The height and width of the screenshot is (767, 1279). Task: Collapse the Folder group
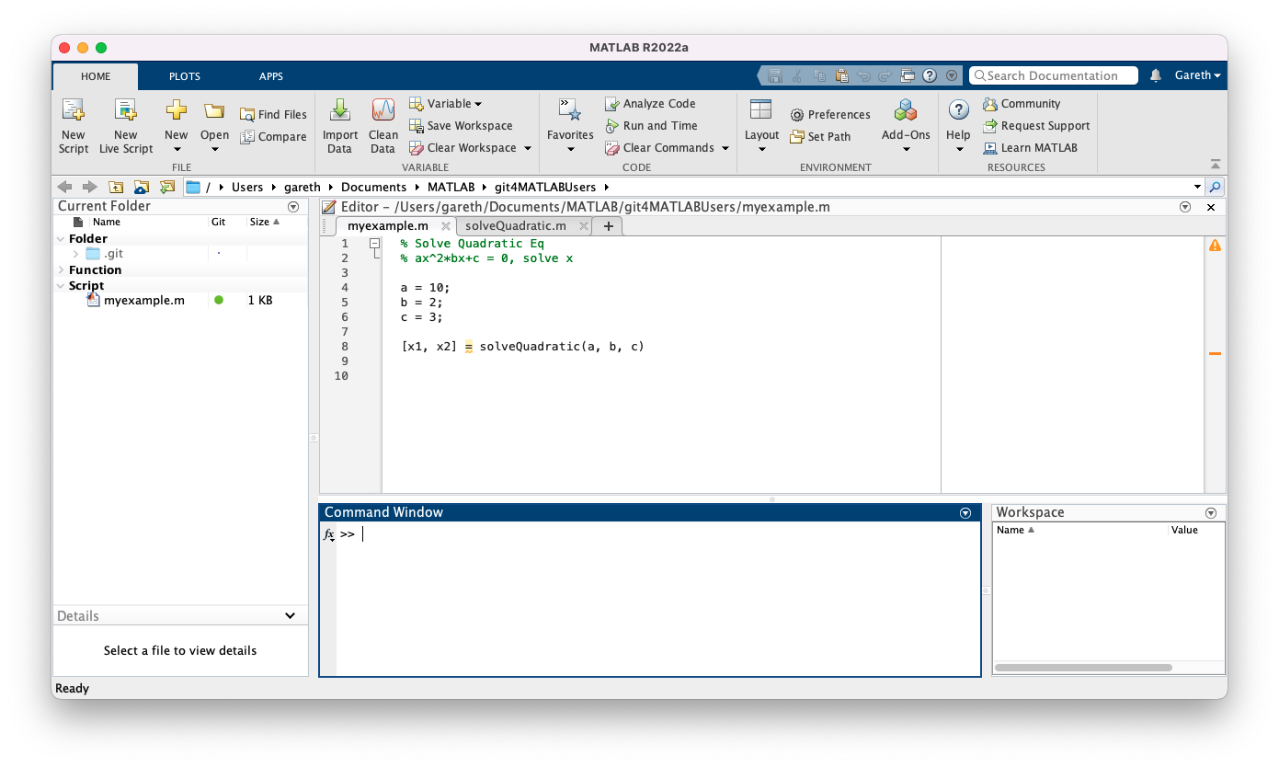(61, 239)
